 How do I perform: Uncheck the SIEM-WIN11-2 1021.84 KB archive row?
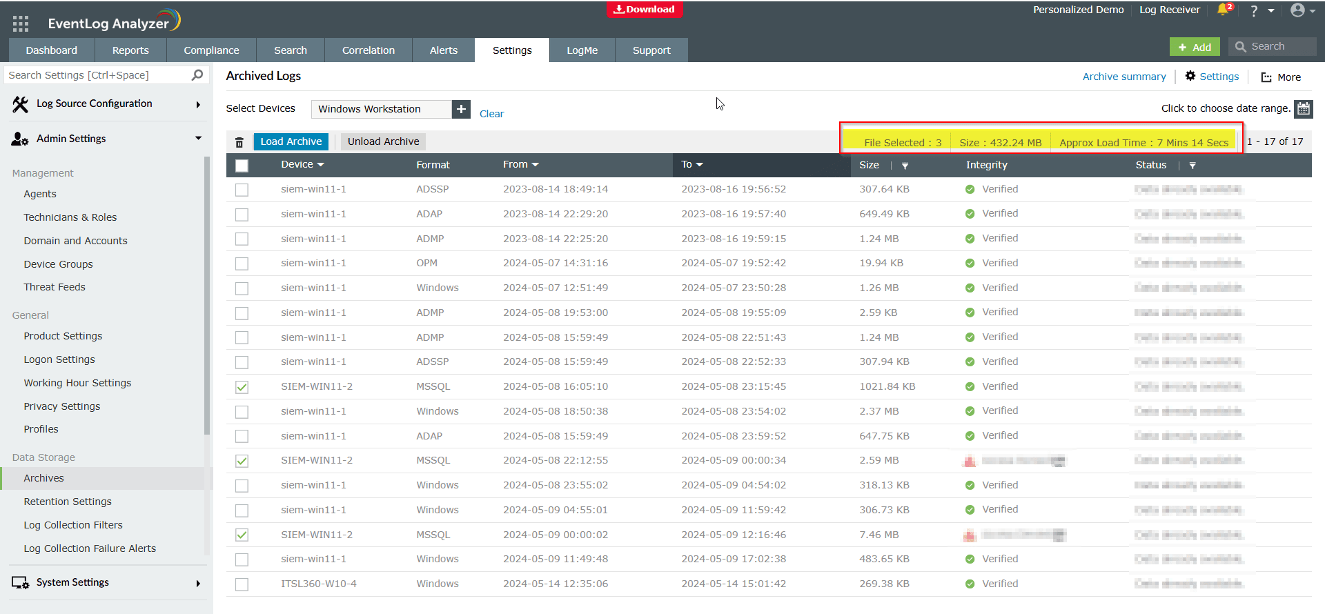click(x=242, y=387)
